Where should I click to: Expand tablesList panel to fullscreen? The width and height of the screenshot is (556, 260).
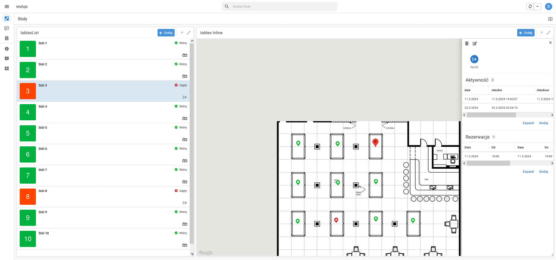(x=189, y=33)
